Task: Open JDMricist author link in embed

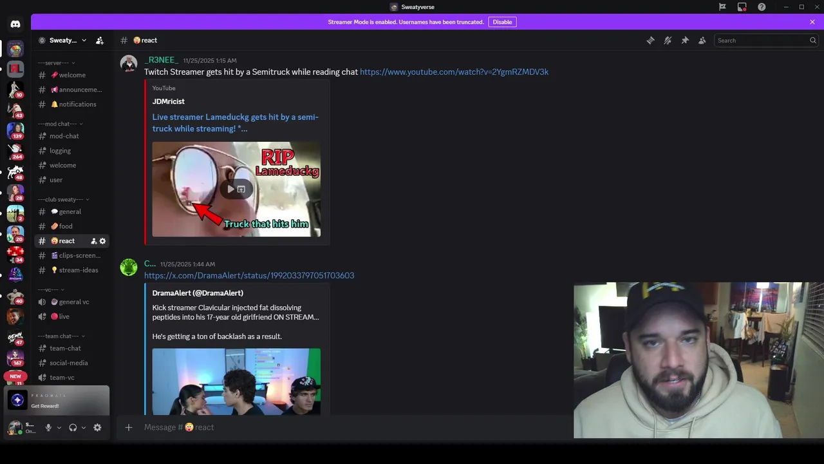Action: pyautogui.click(x=169, y=101)
